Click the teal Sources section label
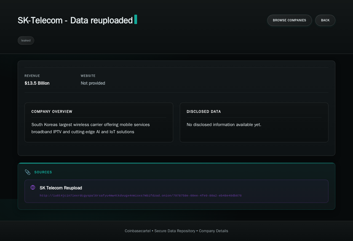 tap(43, 172)
